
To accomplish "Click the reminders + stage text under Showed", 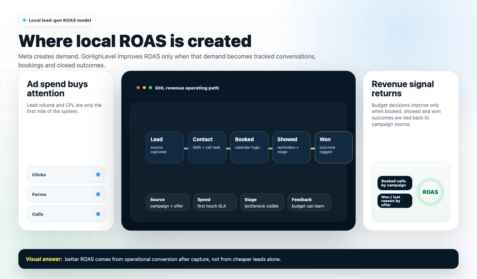I will pyautogui.click(x=288, y=150).
